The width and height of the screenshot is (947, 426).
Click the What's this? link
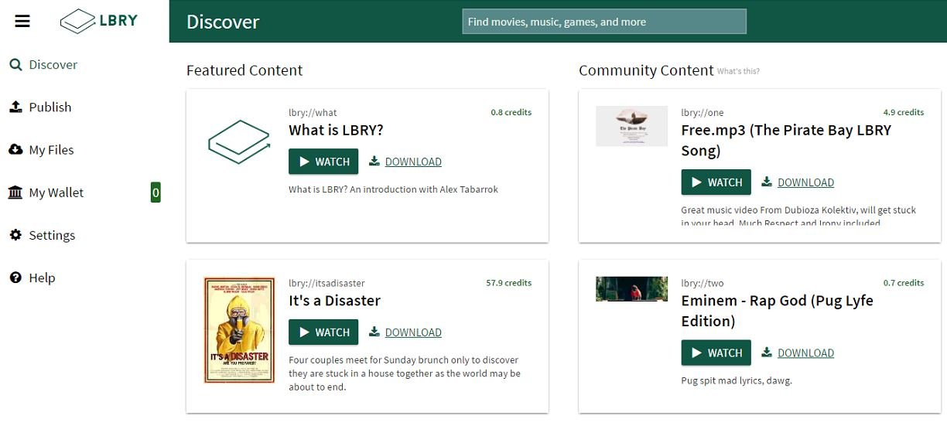[738, 71]
